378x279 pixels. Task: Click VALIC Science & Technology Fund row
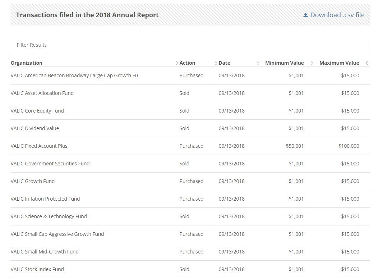point(49,216)
